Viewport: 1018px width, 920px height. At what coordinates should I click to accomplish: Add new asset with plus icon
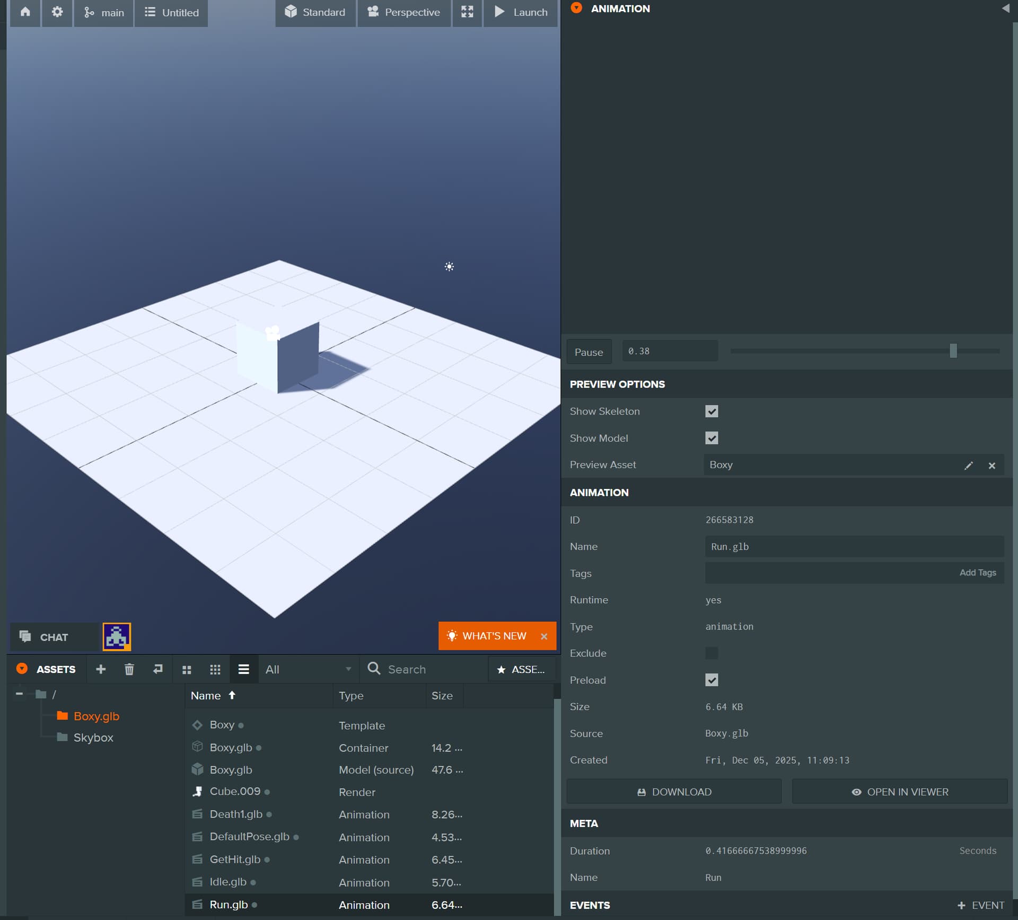point(100,669)
